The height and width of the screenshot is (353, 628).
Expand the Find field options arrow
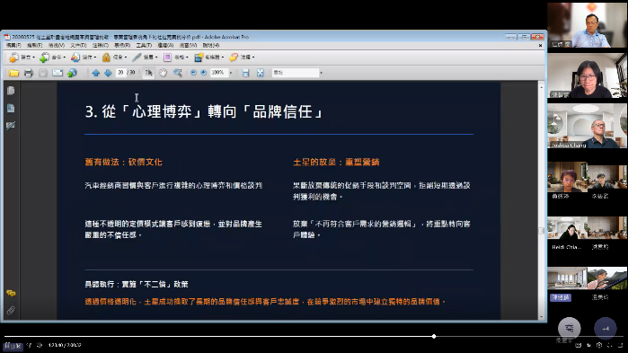point(322,73)
